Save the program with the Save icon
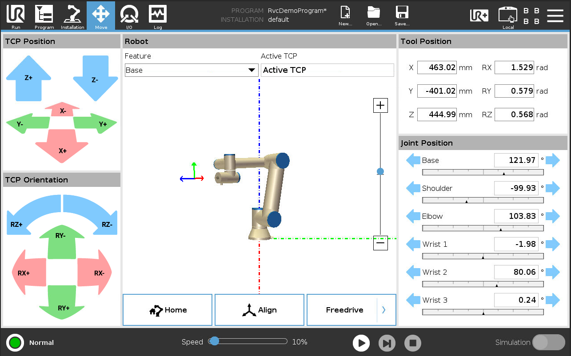The width and height of the screenshot is (571, 356). pos(402,16)
